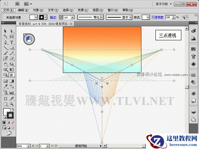Image resolution: width=199 pixels, height=149 pixels.
Task: Select the Gradient tool
Action: point(12,81)
